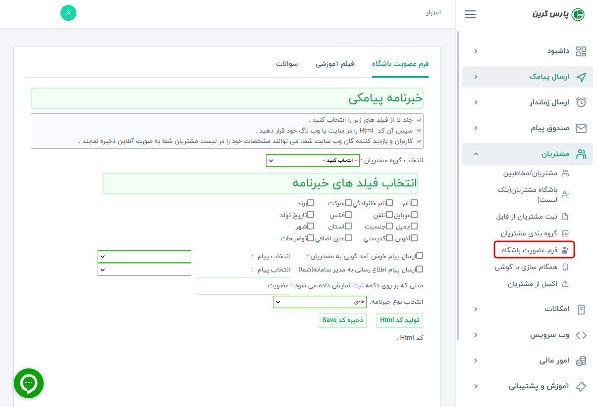Click the paper plane send message icon

click(581, 77)
